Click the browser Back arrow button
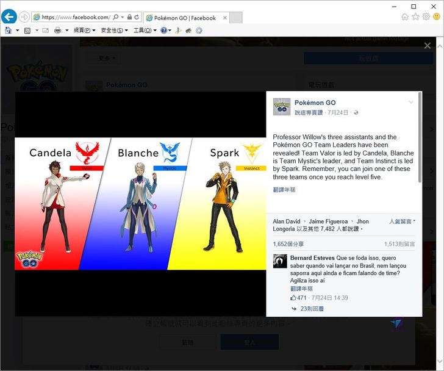The width and height of the screenshot is (444, 371). 9,17
